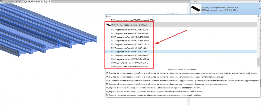Open the view tabs list dropdown arrow

point(188,2)
